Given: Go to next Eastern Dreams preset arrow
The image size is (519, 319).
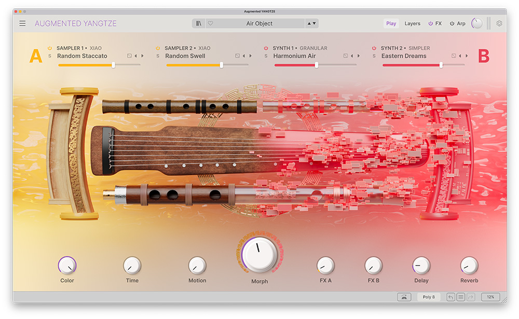Looking at the screenshot, I should tap(467, 56).
